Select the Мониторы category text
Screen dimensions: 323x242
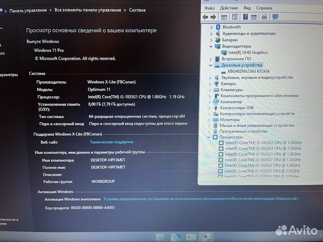[230, 120]
